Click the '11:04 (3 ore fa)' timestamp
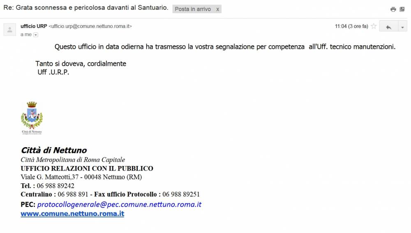411x233 pixels. click(x=351, y=26)
